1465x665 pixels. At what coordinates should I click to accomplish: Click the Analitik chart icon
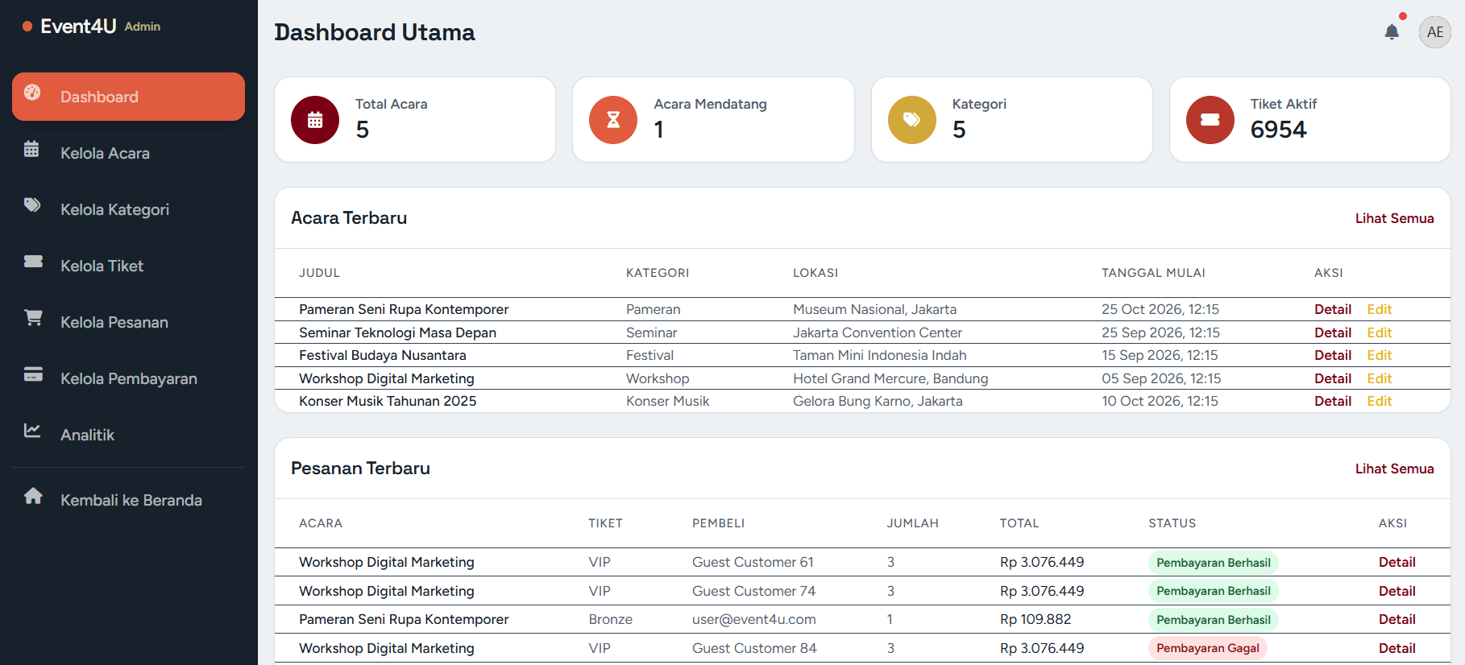[x=32, y=431]
